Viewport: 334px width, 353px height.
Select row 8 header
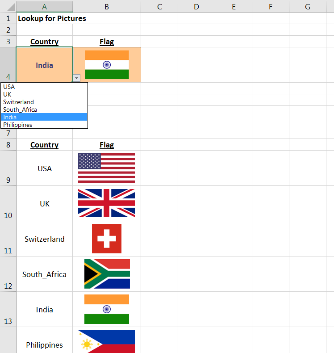(x=8, y=144)
